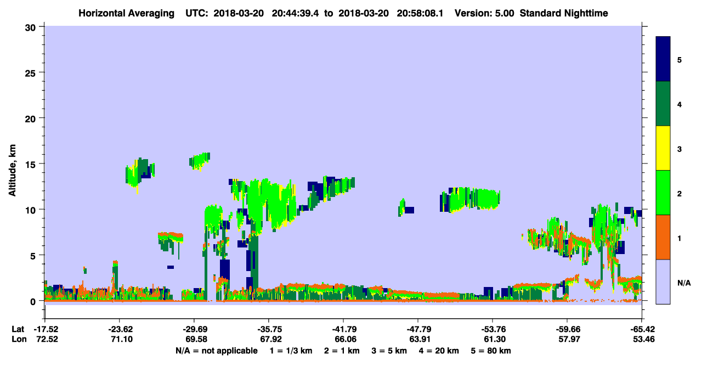Click longitude value 61.30
713x366 pixels.
click(x=494, y=339)
